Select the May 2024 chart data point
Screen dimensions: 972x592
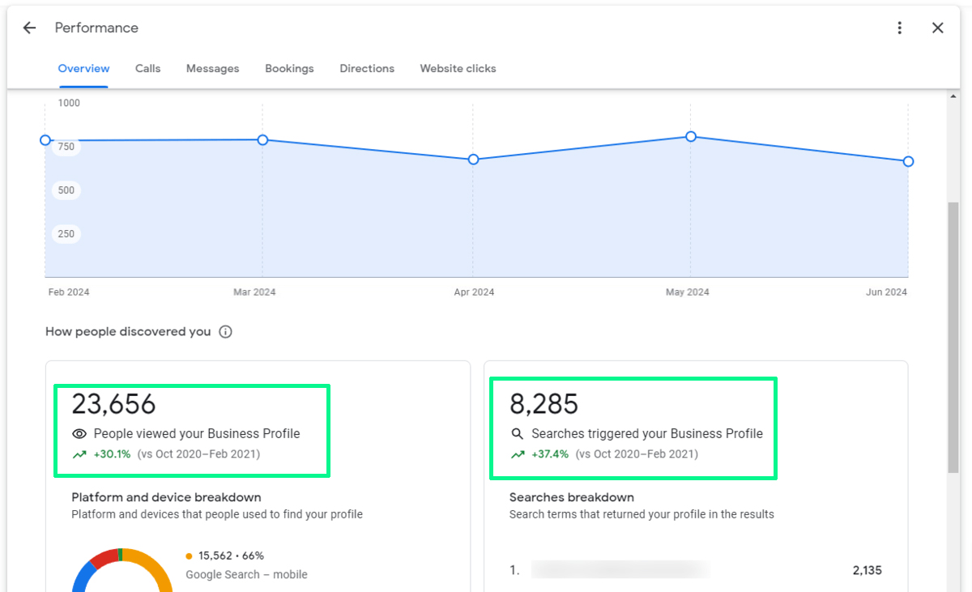691,137
